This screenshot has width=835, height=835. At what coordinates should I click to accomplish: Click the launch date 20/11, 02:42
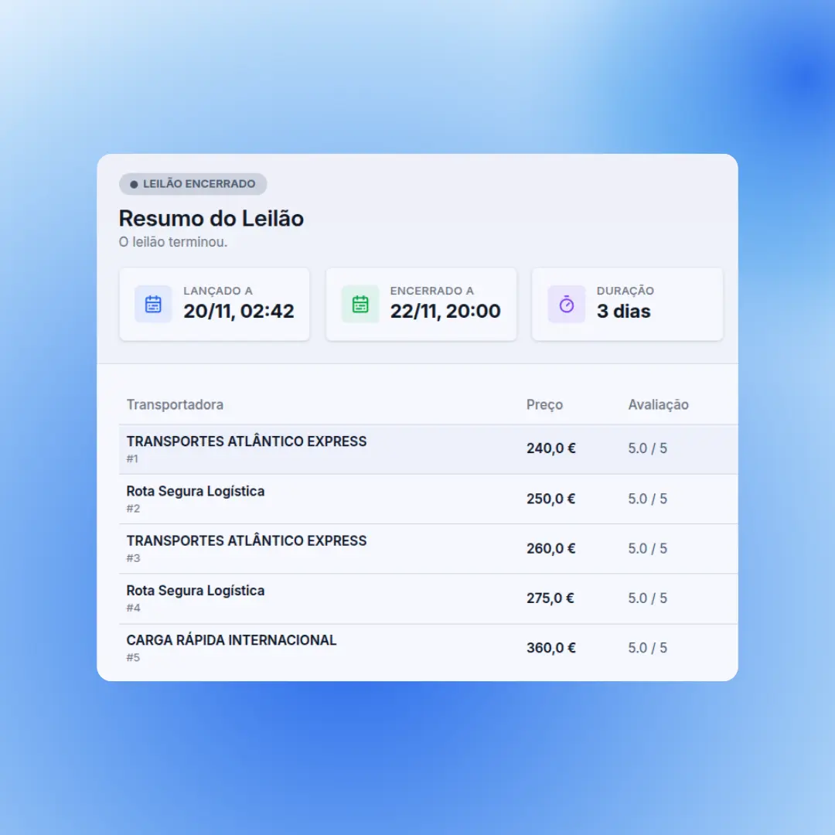click(238, 312)
